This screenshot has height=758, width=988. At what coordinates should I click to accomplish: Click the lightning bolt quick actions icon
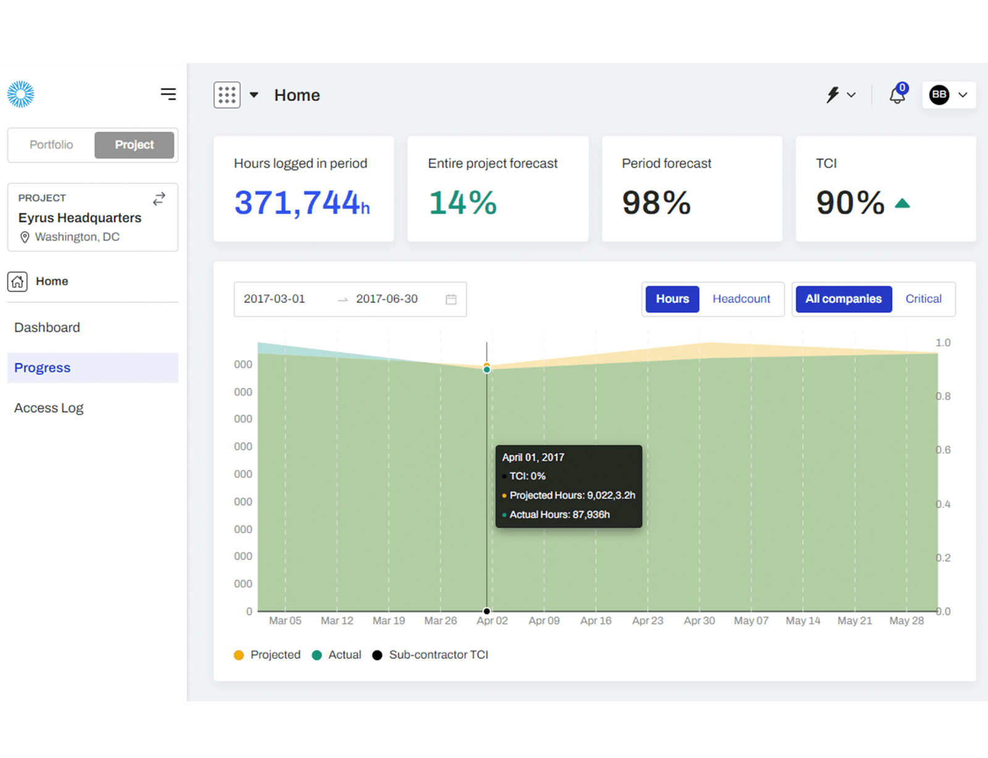pyautogui.click(x=833, y=94)
